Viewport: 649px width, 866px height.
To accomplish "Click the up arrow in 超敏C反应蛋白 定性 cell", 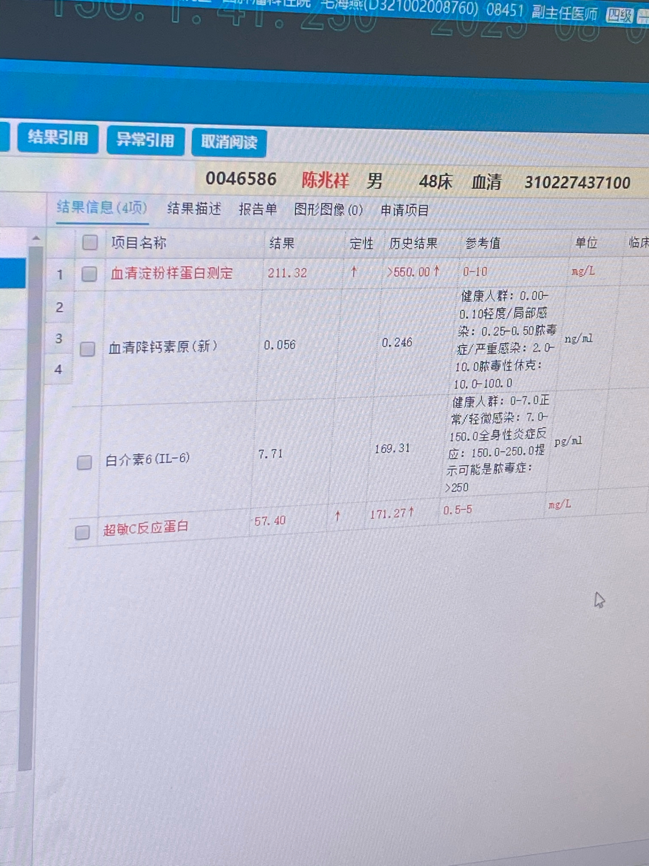I will coord(337,516).
